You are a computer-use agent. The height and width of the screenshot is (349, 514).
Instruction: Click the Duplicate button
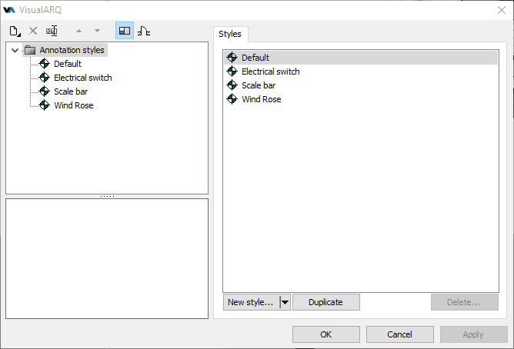pyautogui.click(x=325, y=302)
